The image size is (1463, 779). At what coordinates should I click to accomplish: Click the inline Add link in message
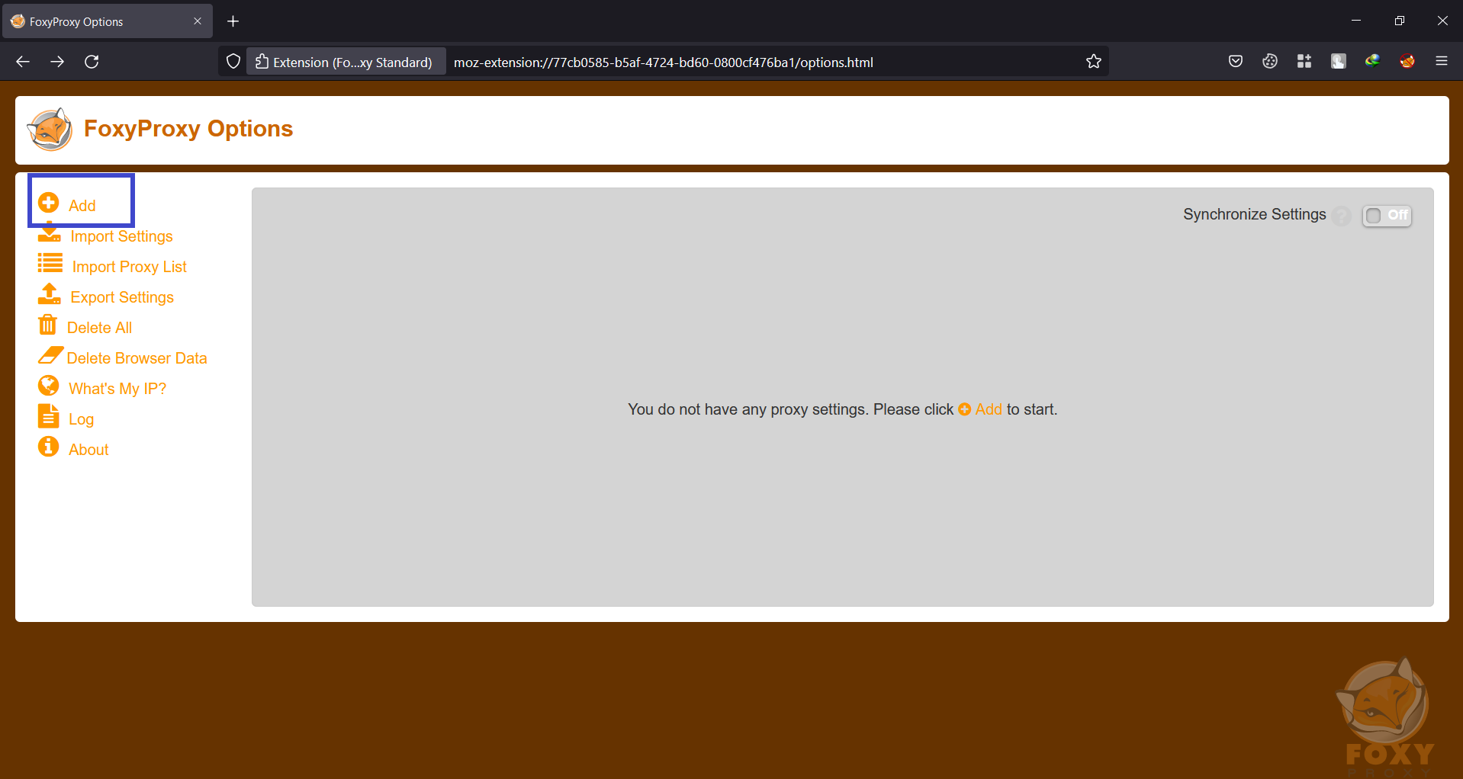(x=980, y=409)
